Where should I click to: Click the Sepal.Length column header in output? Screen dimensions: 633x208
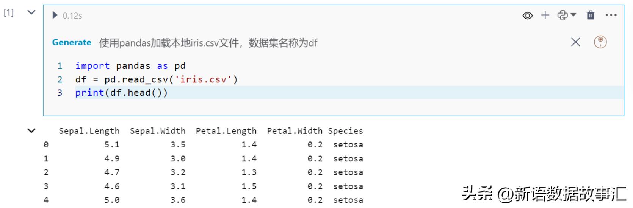[89, 131]
